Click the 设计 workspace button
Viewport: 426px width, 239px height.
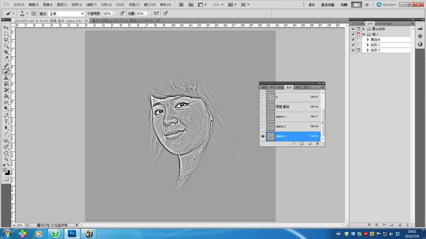pyautogui.click(x=311, y=5)
